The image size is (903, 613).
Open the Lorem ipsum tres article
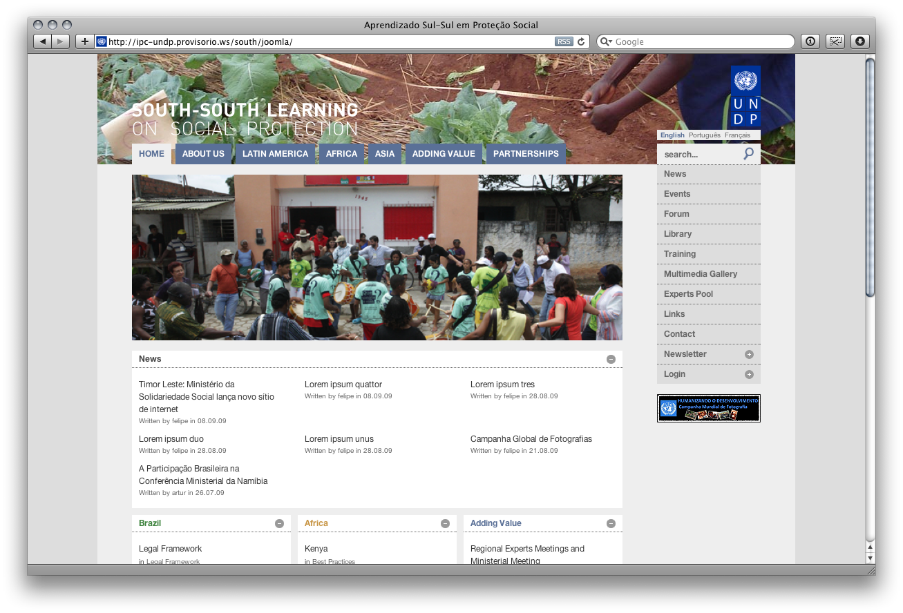502,385
